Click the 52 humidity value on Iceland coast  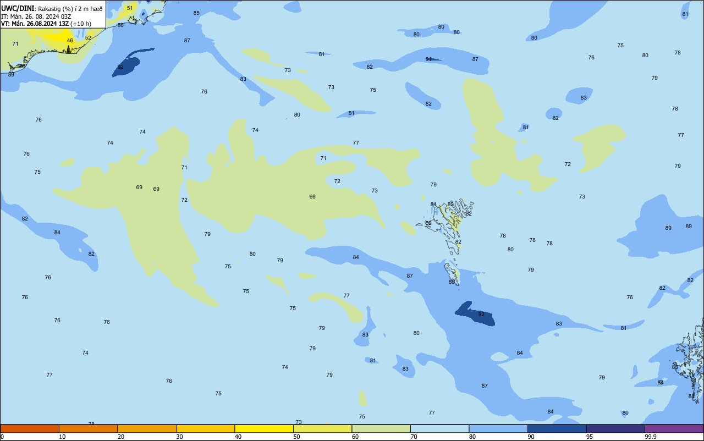(x=88, y=38)
